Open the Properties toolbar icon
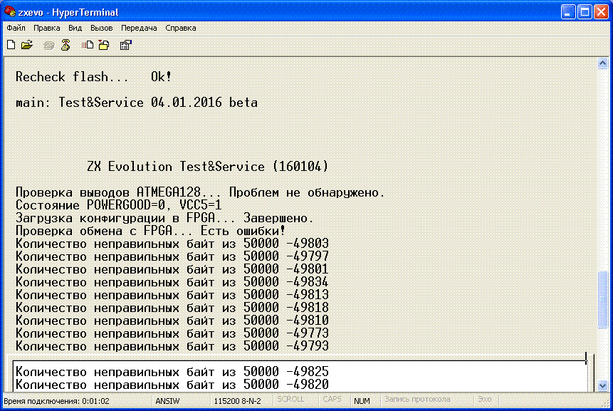This screenshot has width=613, height=411. point(125,45)
